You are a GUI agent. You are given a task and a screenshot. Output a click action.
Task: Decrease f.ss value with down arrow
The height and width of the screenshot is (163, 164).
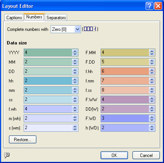click(x=152, y=91)
